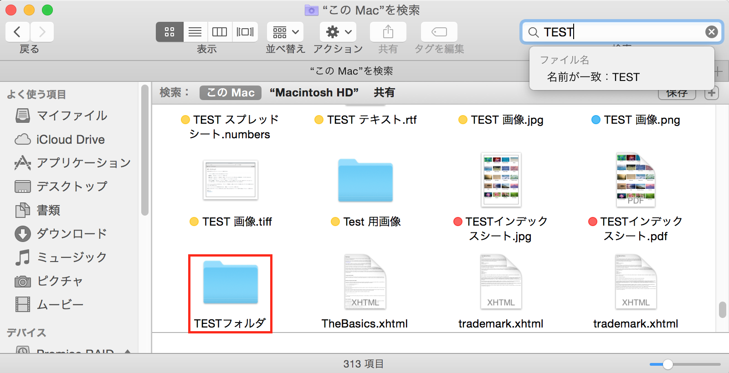
Task: Open アプリケーション in the sidebar
Action: pyautogui.click(x=83, y=163)
